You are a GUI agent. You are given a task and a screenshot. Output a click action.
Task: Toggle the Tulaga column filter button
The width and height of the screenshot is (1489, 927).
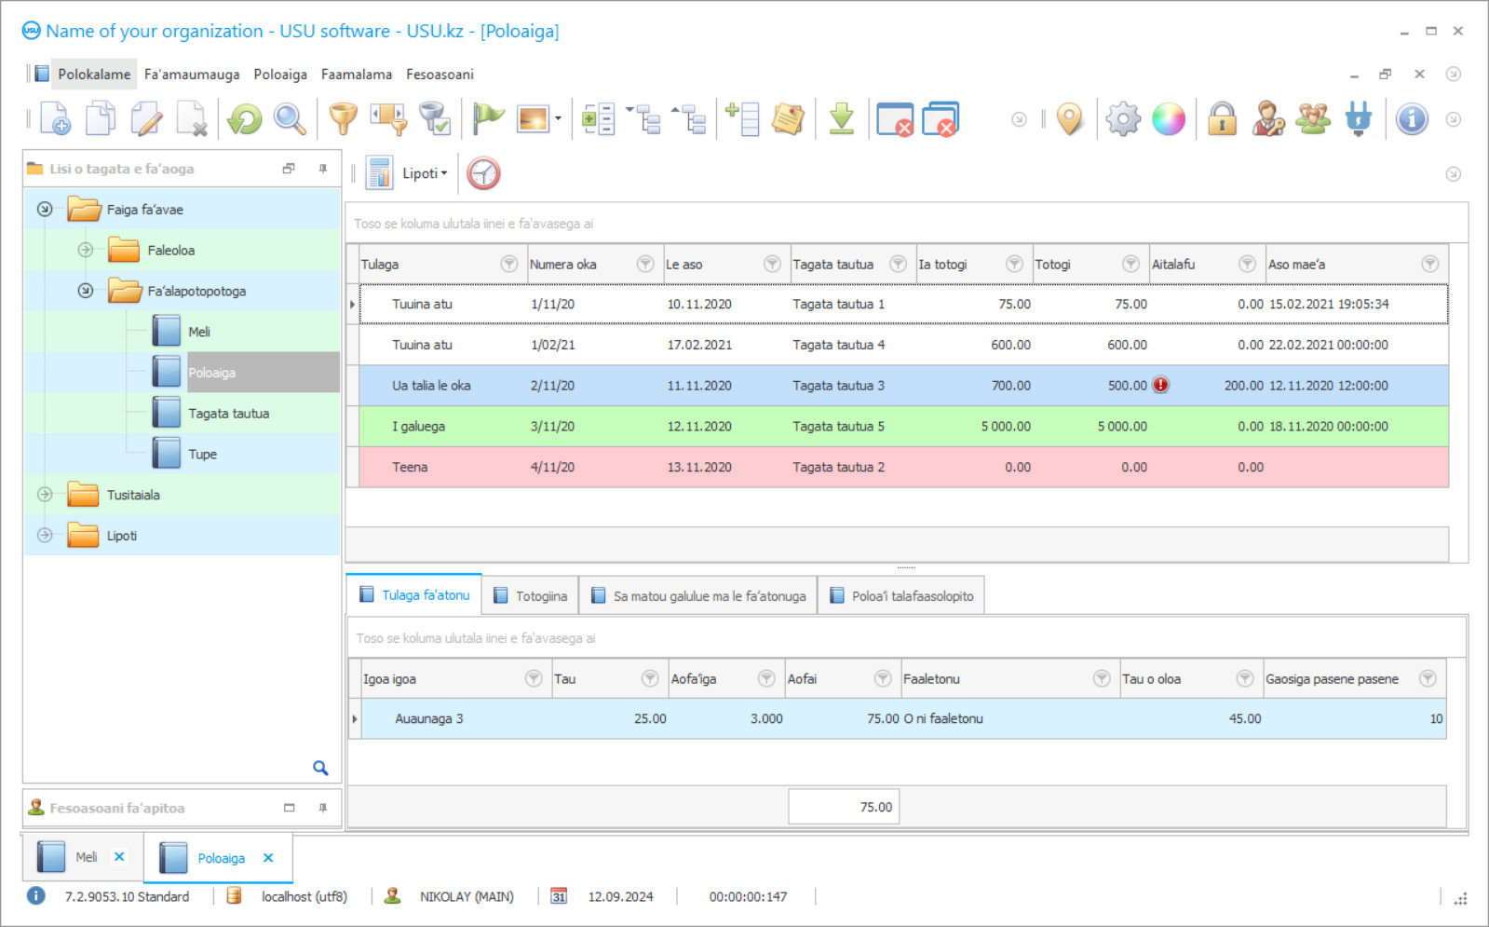pos(508,264)
